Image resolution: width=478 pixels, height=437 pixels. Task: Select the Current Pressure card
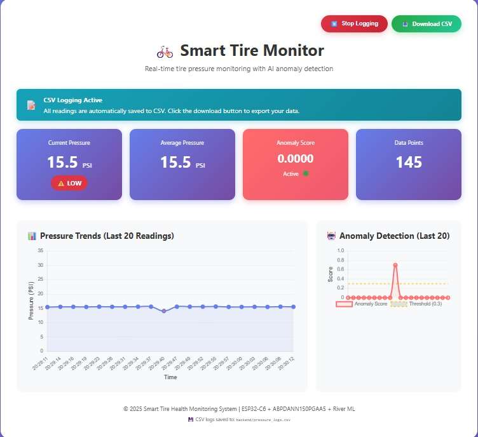coord(69,165)
